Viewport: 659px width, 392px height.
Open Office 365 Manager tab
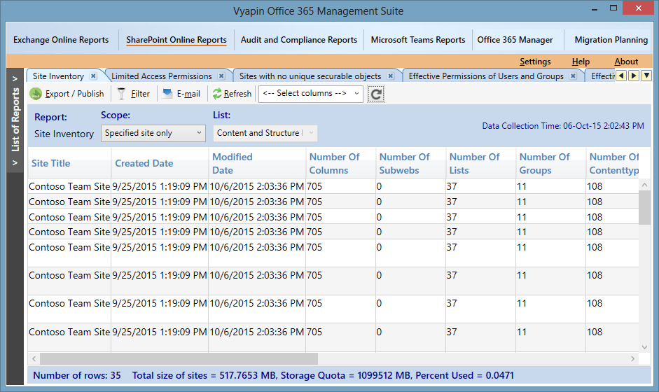pyautogui.click(x=515, y=40)
